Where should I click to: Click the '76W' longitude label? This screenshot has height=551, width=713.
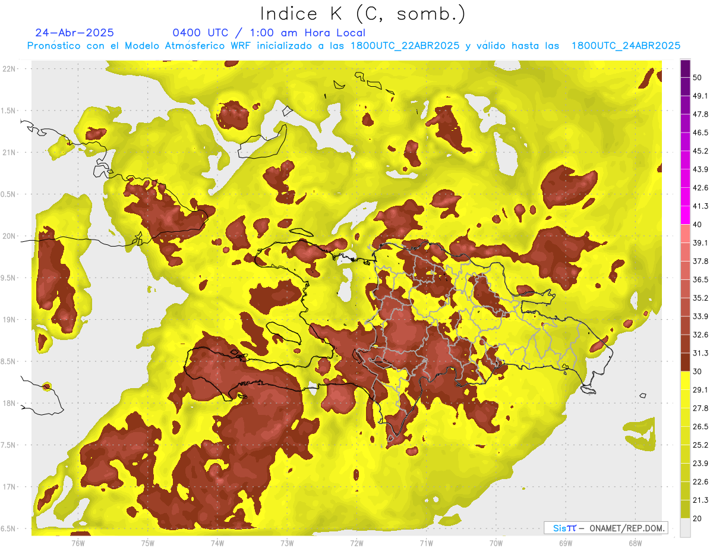78,543
